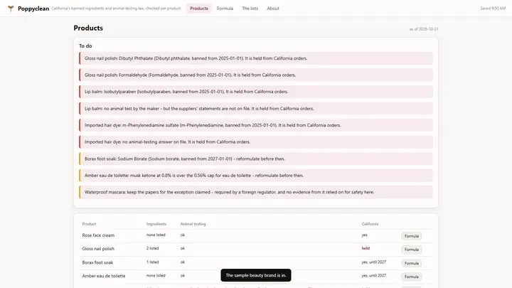Open Formula for Borax foot soak
The image size is (512, 288).
pos(412,263)
